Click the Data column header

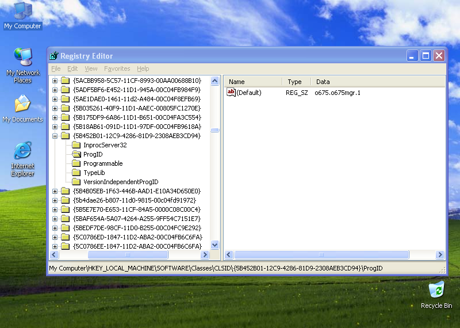point(378,82)
